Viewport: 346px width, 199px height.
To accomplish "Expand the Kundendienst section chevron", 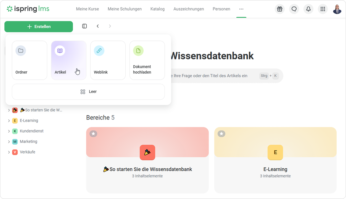I will (9, 131).
